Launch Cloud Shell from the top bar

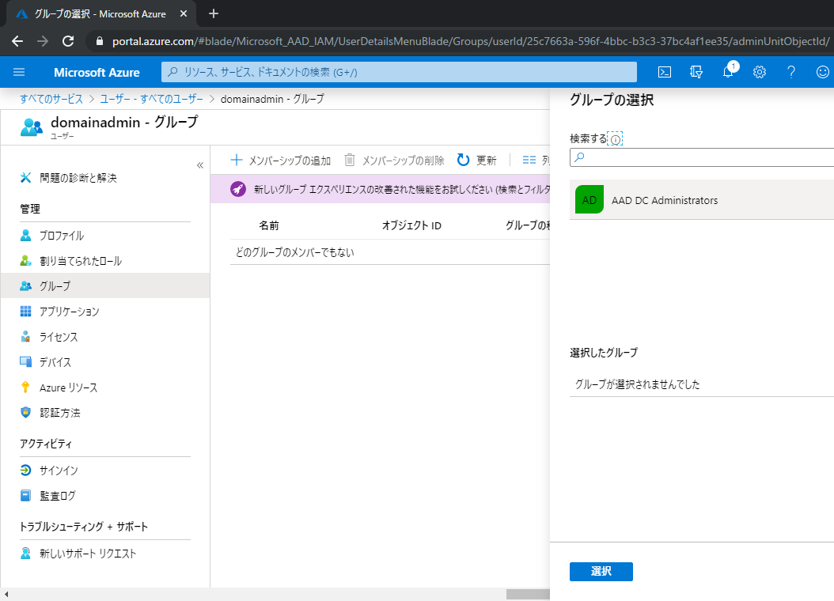665,72
